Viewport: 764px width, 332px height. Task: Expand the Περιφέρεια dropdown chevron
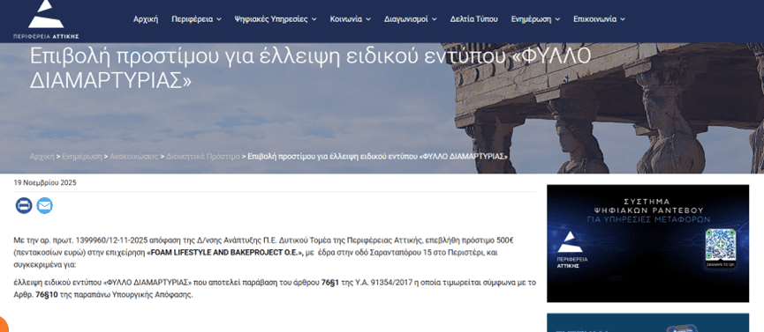pos(219,19)
